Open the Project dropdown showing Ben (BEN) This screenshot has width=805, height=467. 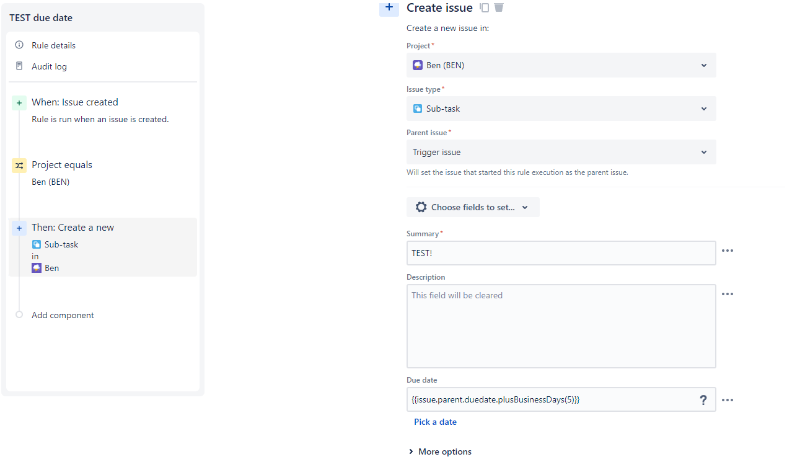(561, 65)
